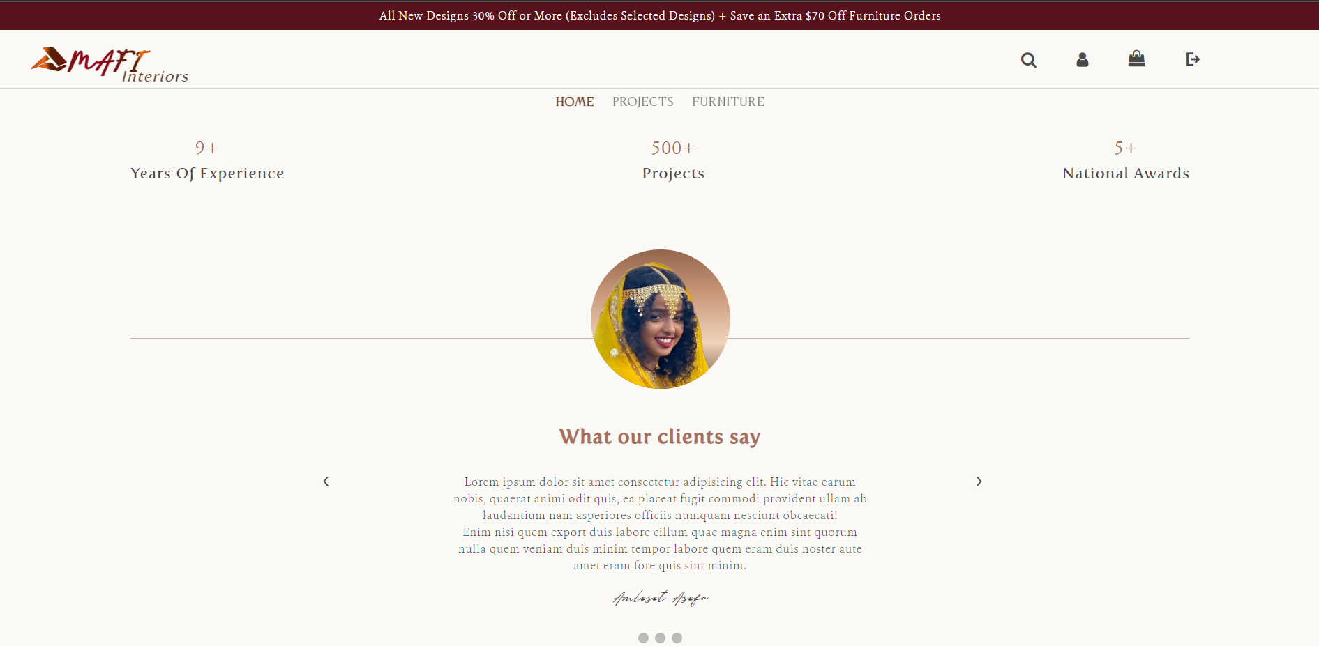
Task: Click the logout arrow icon
Action: (x=1193, y=59)
